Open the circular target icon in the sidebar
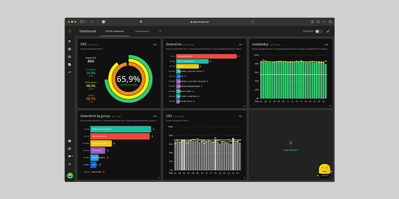 pos(70,49)
